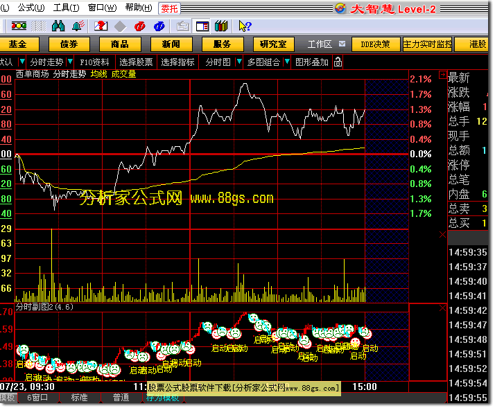
Task: Click the traffic light toolbar icon
Action: pyautogui.click(x=19, y=26)
